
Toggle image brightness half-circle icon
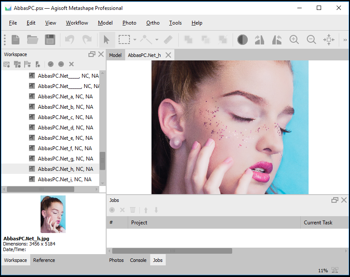(x=243, y=40)
